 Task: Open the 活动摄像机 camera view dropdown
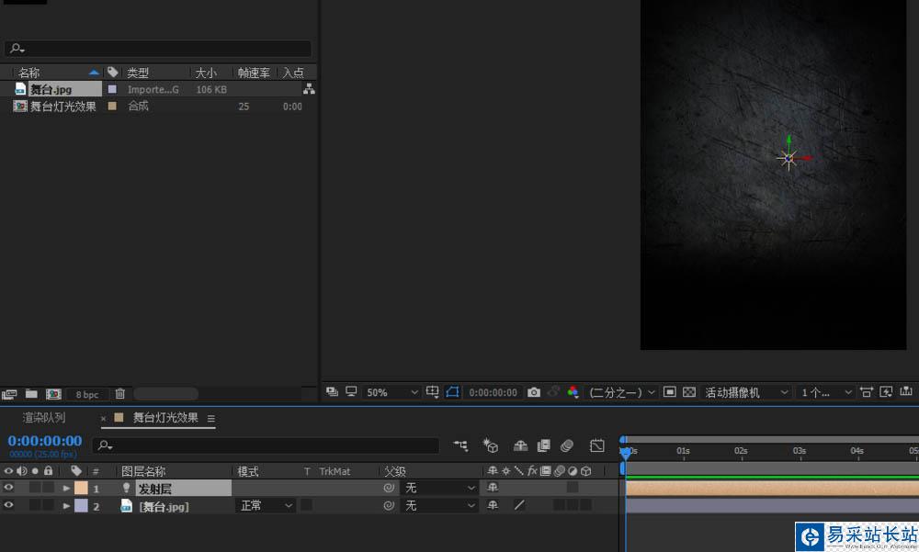(x=746, y=392)
